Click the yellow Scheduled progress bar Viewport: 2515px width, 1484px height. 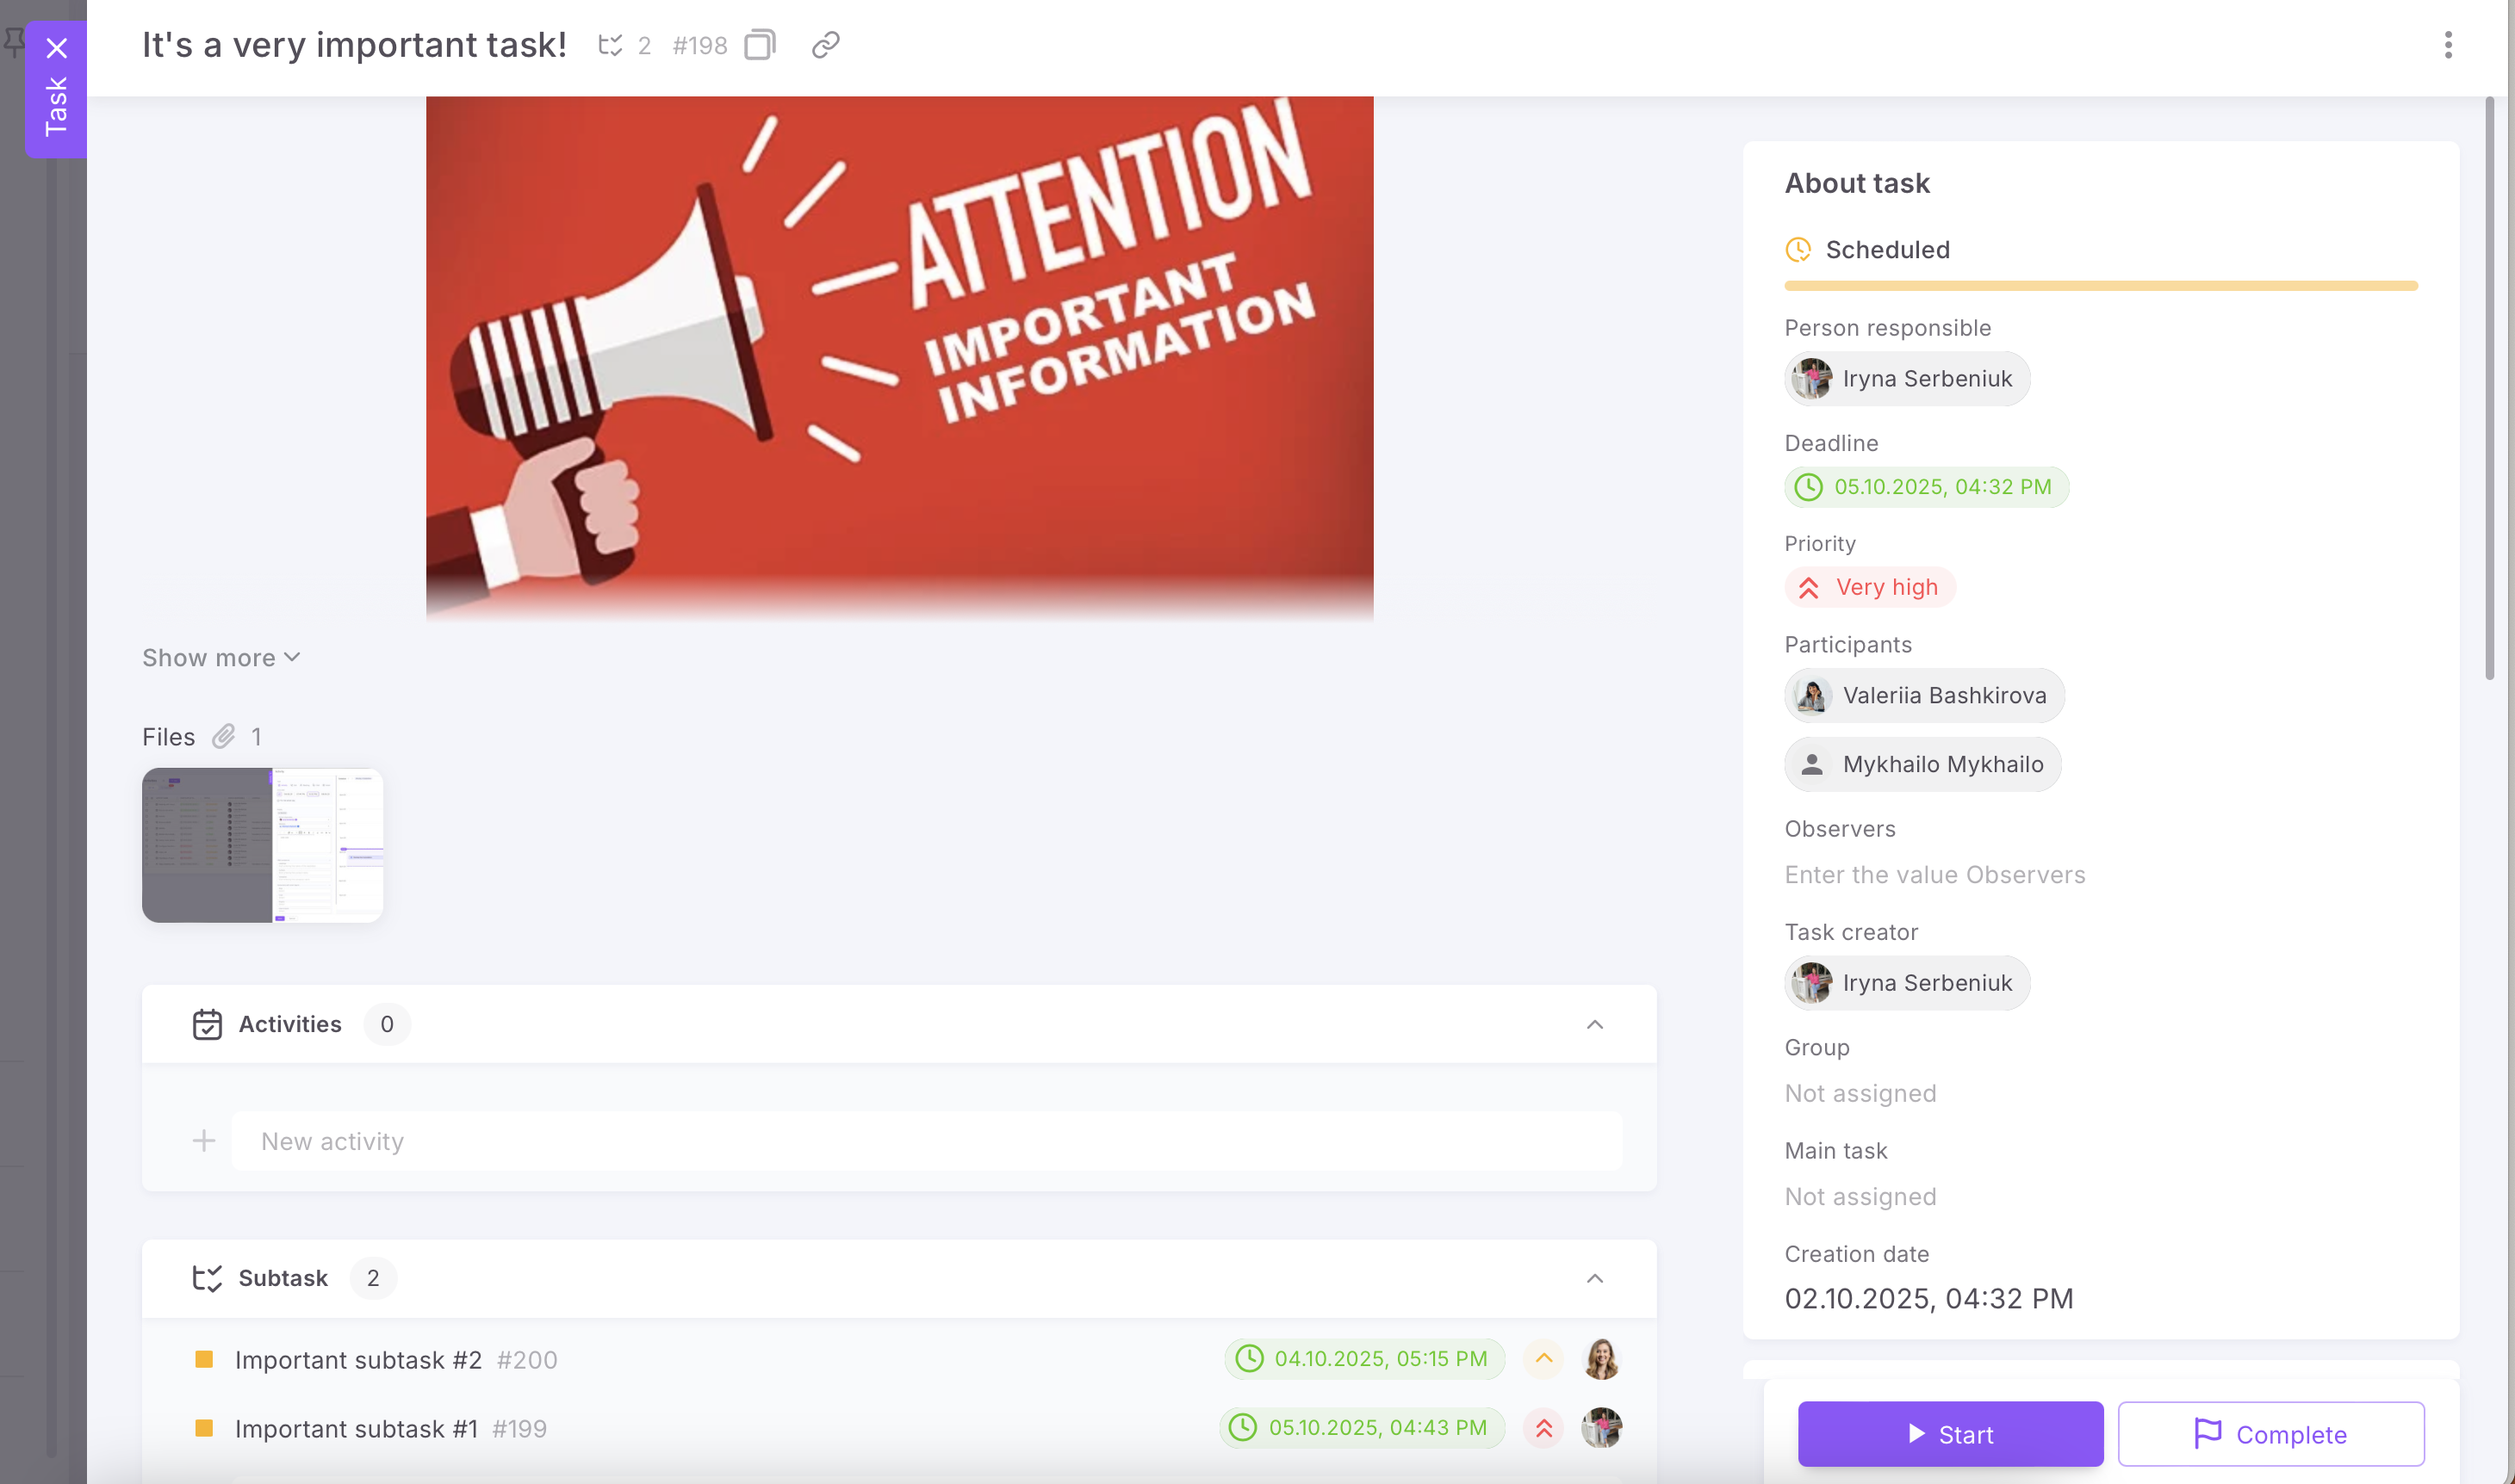2101,286
